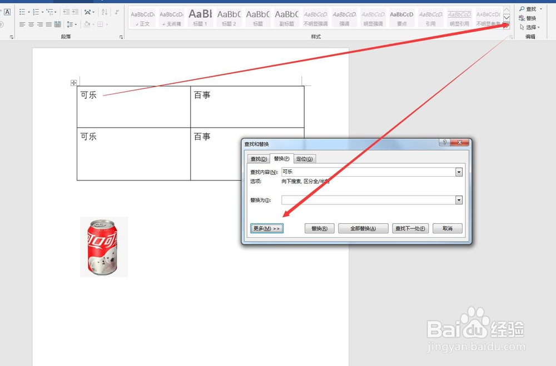Apply the Heading 2 (标题 2) style
This screenshot has height=366, width=556.
229,18
